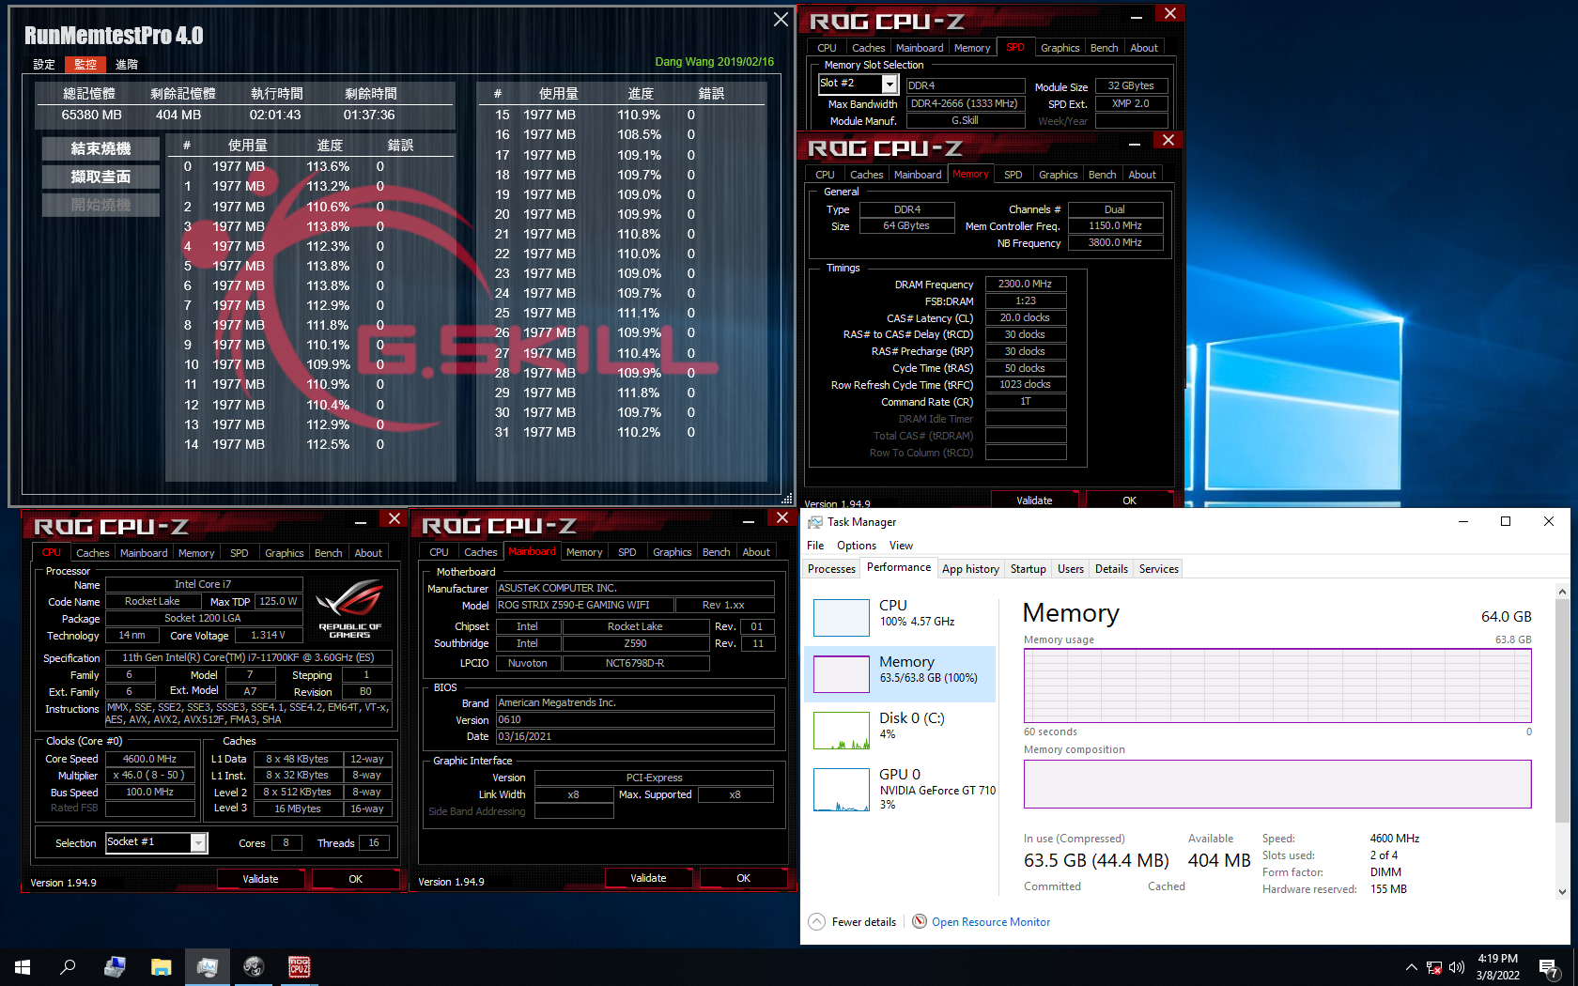Expand hidden icons in the system tray
This screenshot has height=986, width=1578.
point(1411,967)
